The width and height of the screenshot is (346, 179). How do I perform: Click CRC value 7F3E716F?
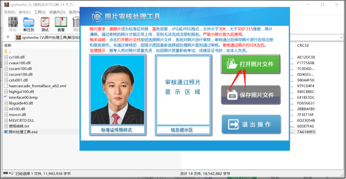[x=306, y=115]
